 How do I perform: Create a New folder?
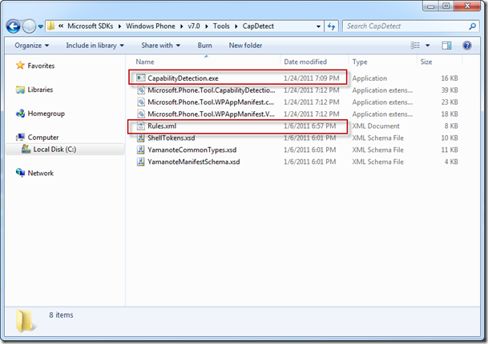[245, 46]
